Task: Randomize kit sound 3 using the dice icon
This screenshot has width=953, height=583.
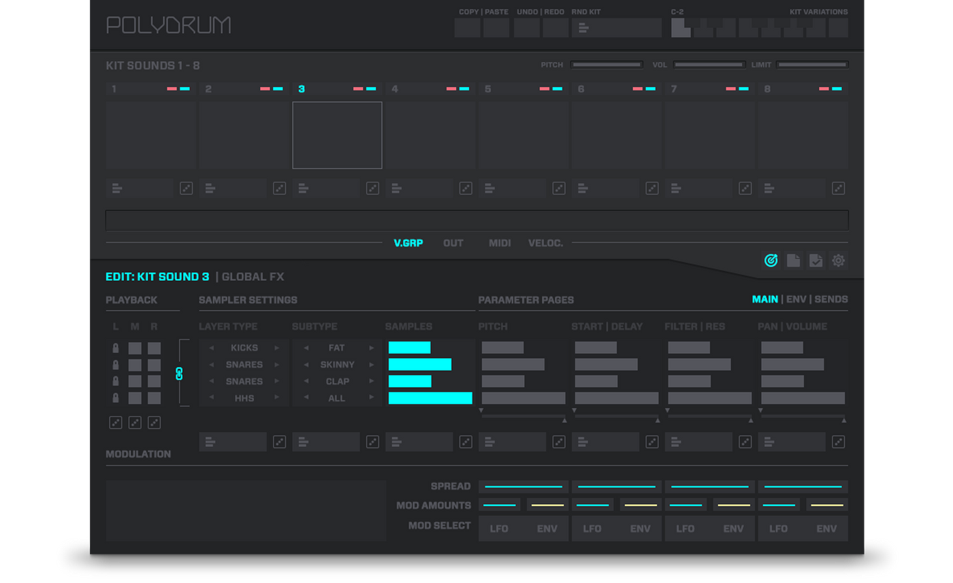Action: 372,188
